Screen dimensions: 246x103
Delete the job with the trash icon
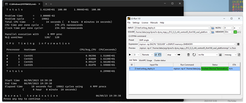189,55
